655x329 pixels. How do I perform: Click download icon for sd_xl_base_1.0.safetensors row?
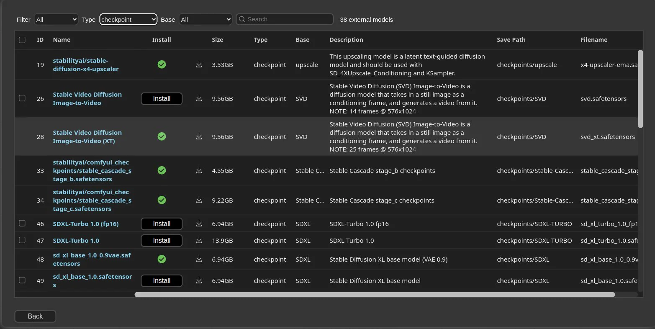click(199, 280)
